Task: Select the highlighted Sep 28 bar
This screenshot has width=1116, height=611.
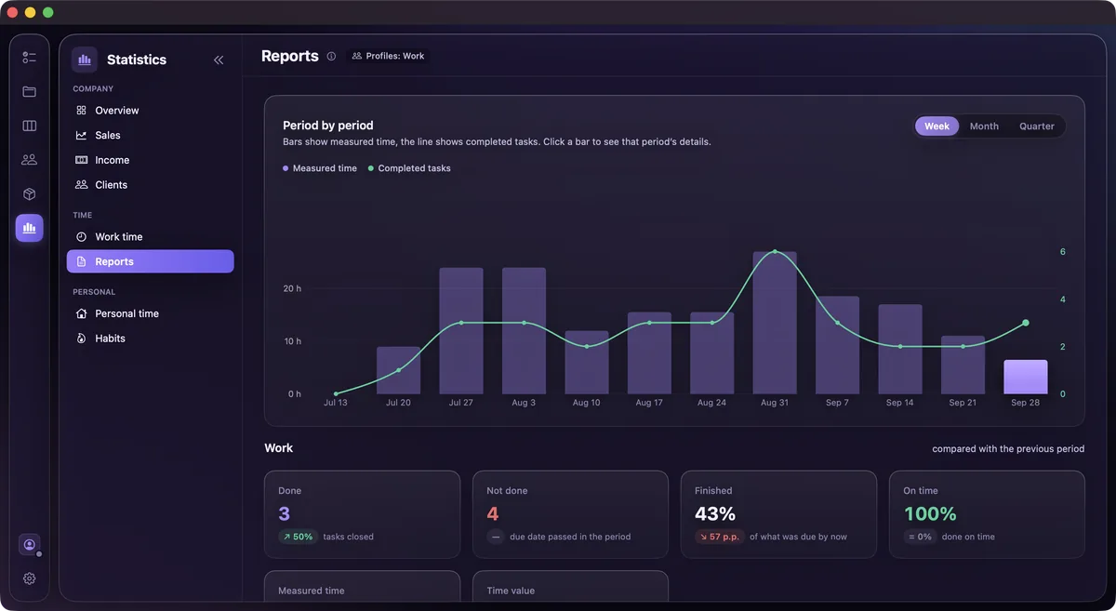Action: click(x=1025, y=377)
